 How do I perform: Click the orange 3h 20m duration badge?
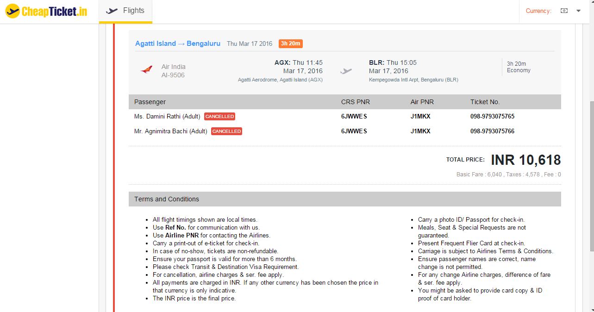pos(290,44)
